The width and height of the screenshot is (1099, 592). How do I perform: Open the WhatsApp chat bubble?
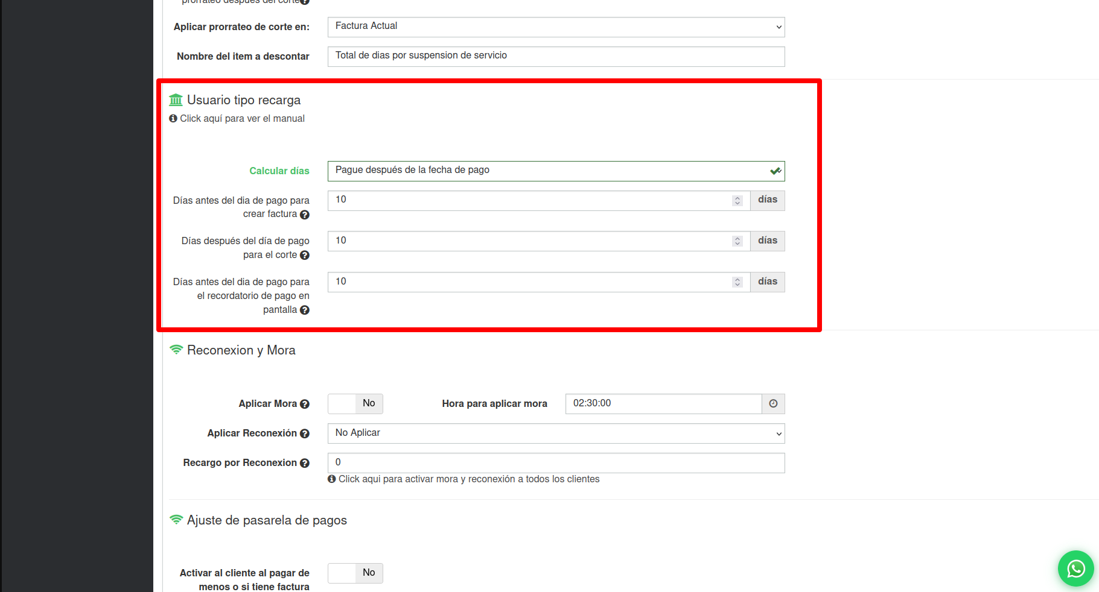click(1075, 568)
